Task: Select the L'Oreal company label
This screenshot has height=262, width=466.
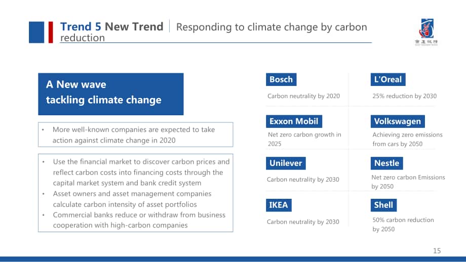Action: click(x=388, y=79)
